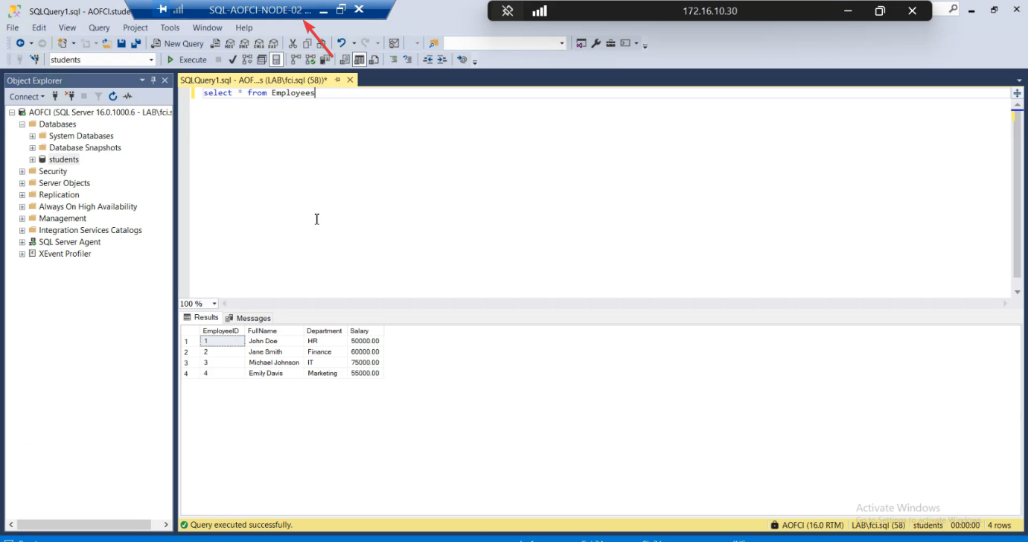Viewport: 1028px width, 542px height.
Task: Click the New Query toolbar button
Action: tap(177, 43)
